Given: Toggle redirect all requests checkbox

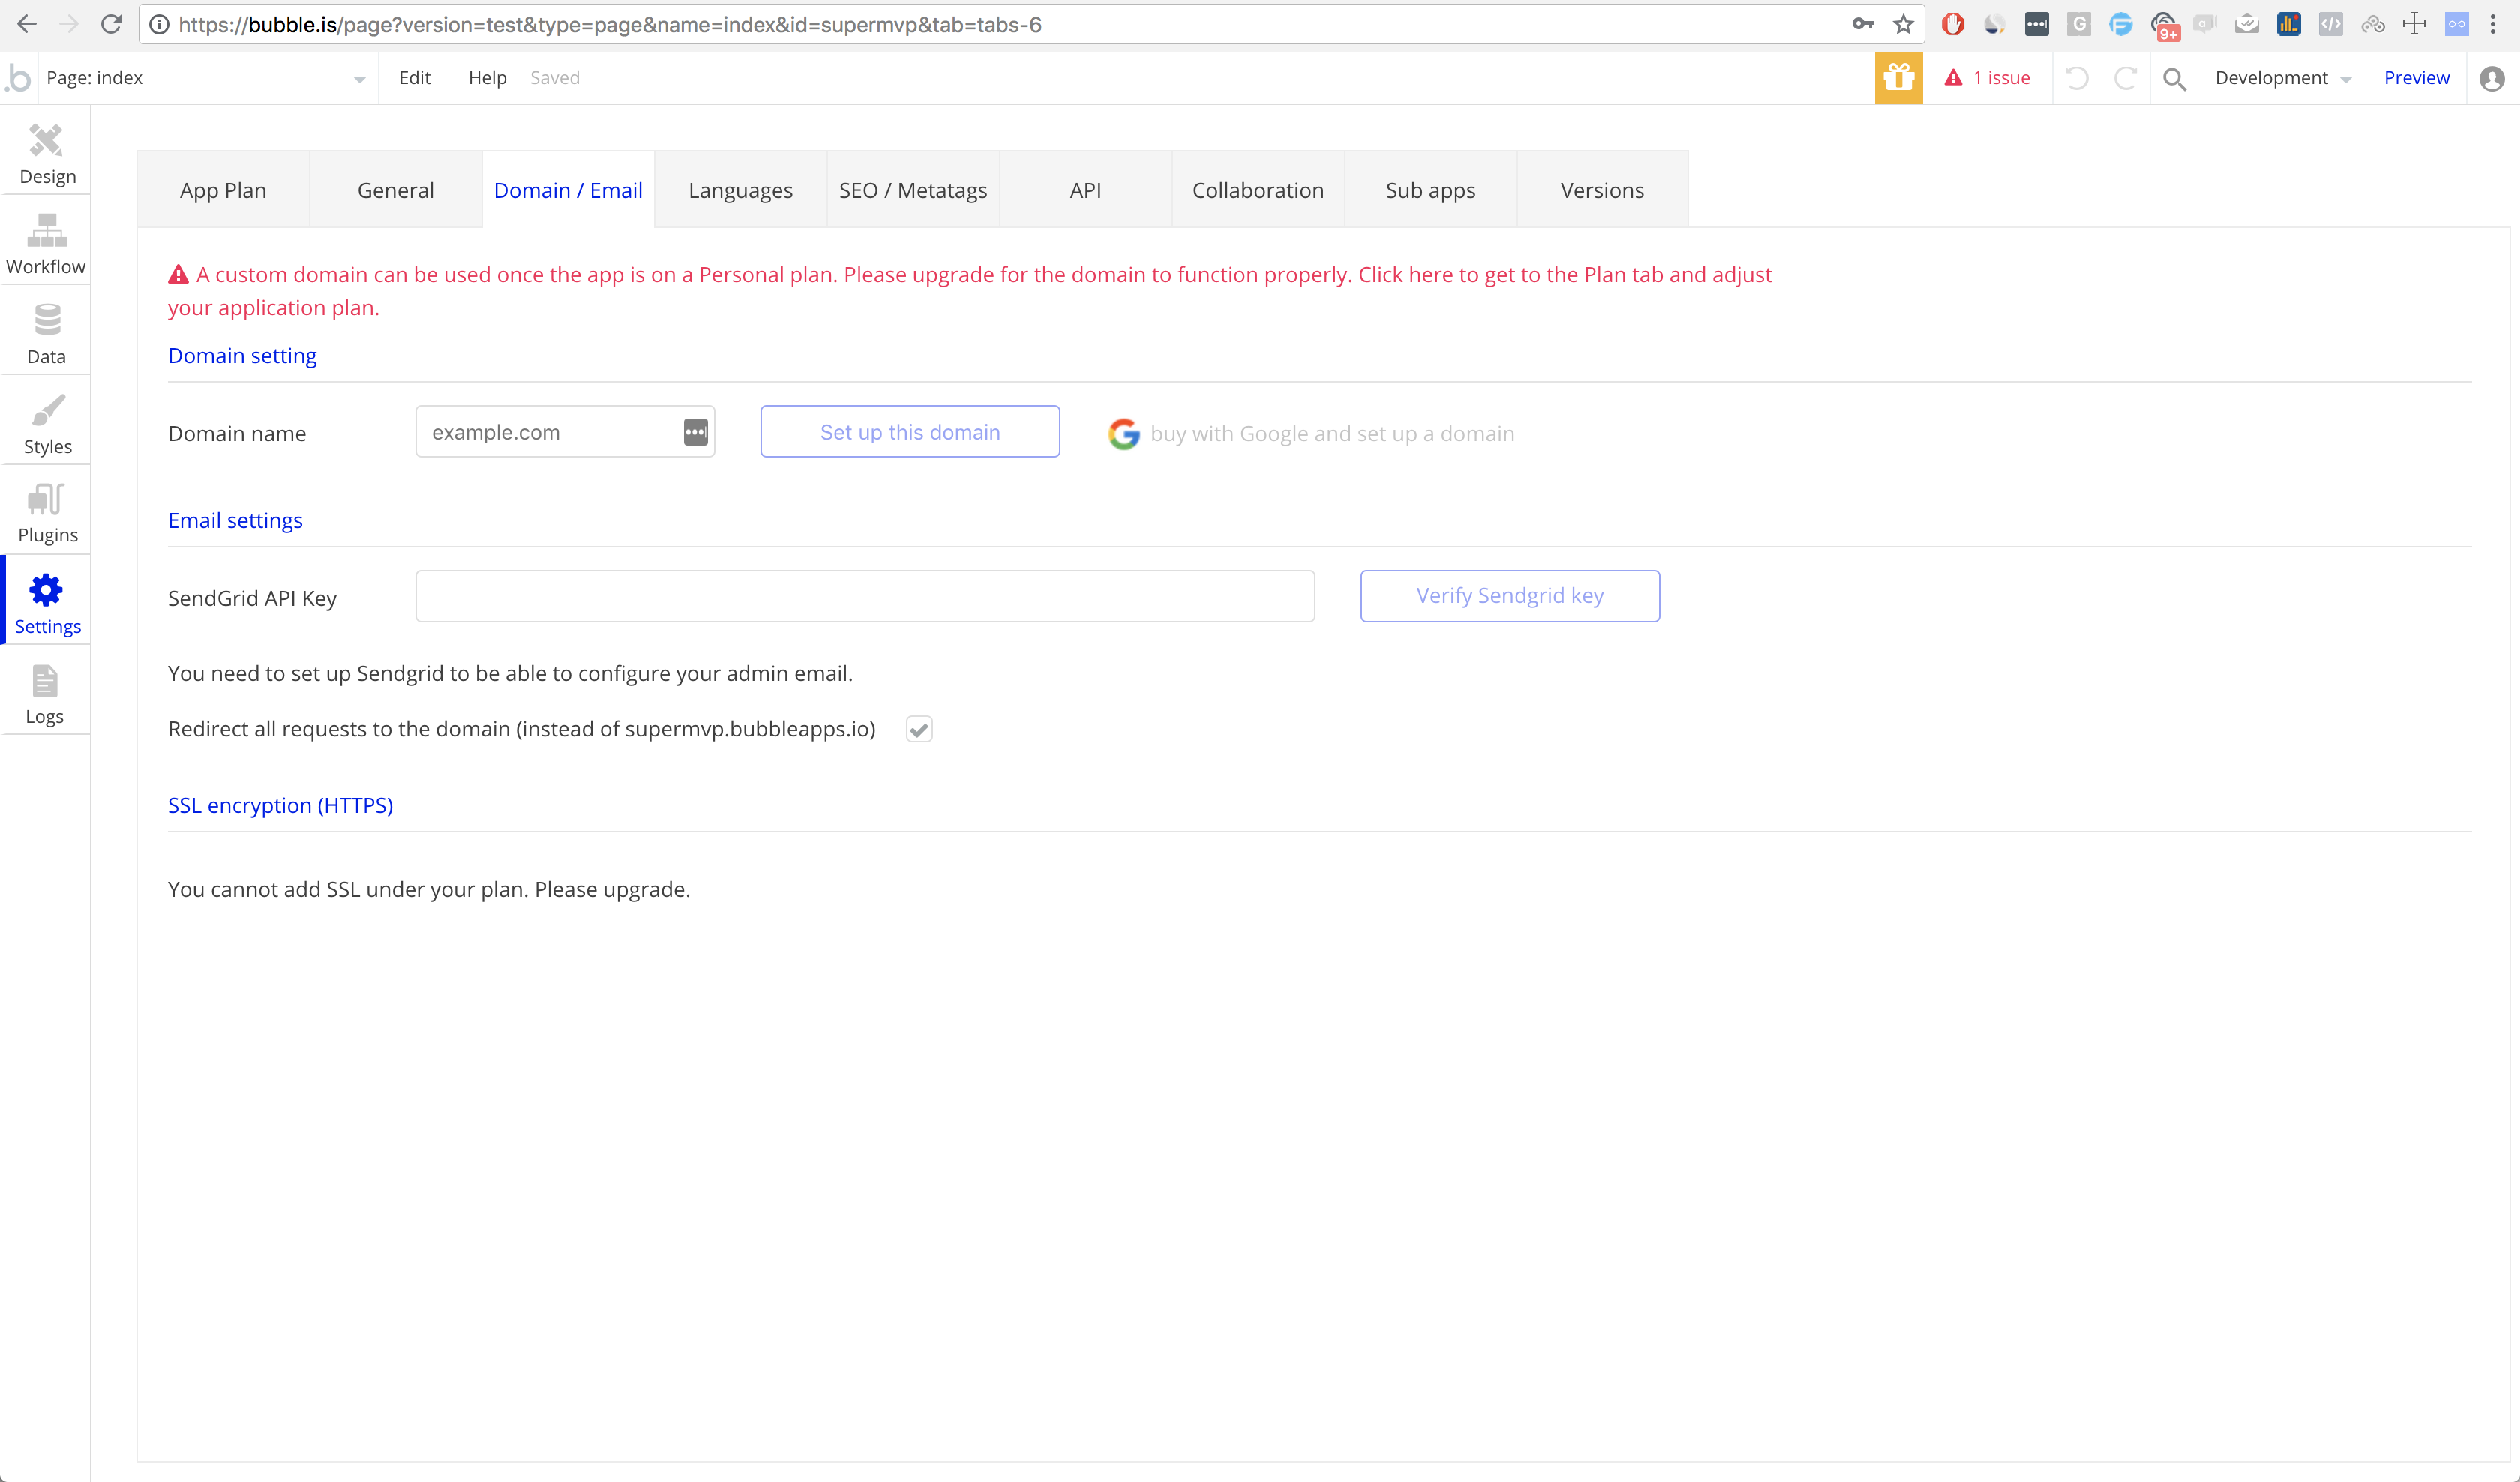Looking at the screenshot, I should (x=919, y=729).
